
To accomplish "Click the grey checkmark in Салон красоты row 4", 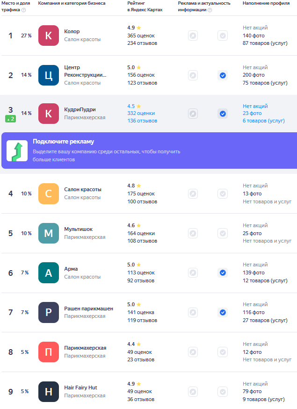I will pos(223,194).
